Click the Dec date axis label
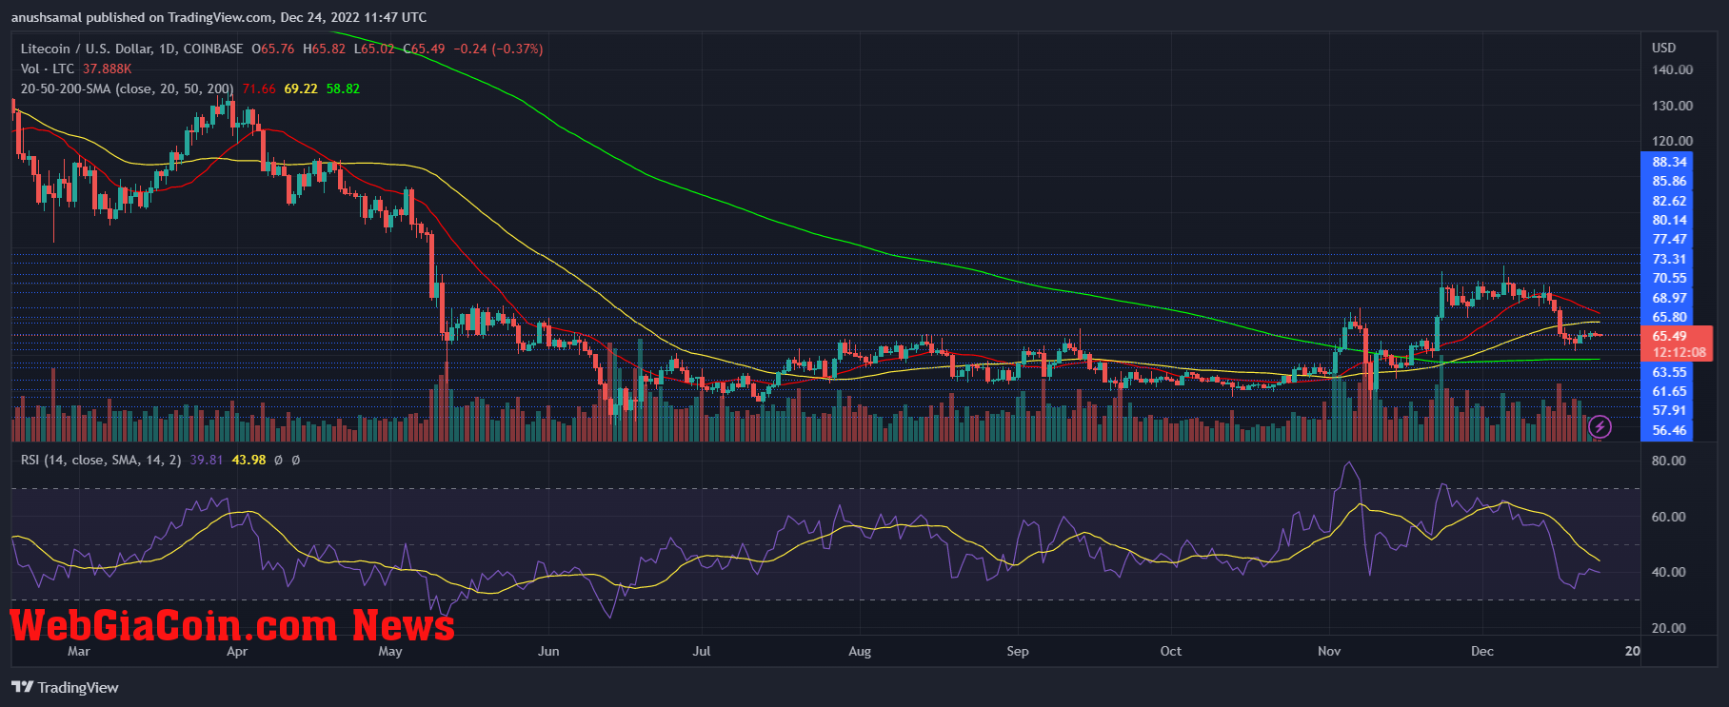The height and width of the screenshot is (707, 1729). (x=1482, y=651)
